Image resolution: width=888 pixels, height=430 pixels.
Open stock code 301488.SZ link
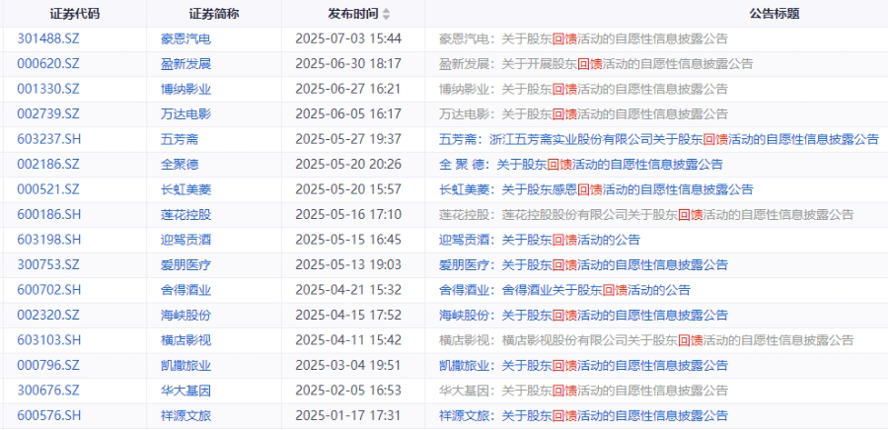[x=48, y=39]
